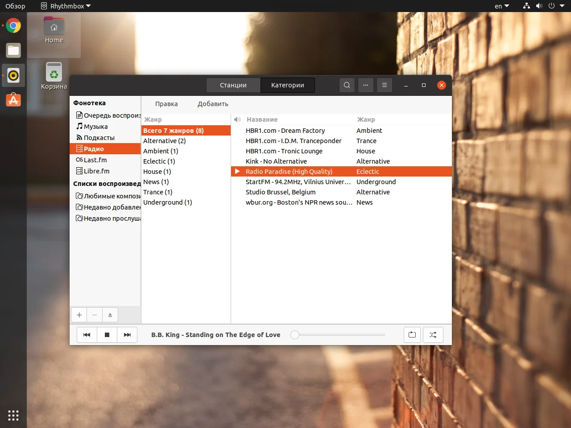The image size is (571, 428).
Task: Enable repeat playback mode
Action: coord(412,335)
